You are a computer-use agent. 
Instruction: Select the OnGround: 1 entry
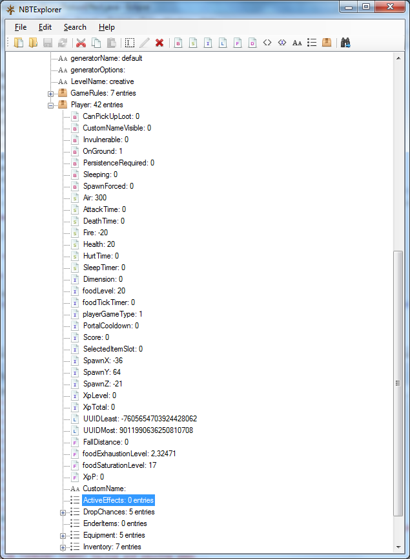tap(103, 151)
